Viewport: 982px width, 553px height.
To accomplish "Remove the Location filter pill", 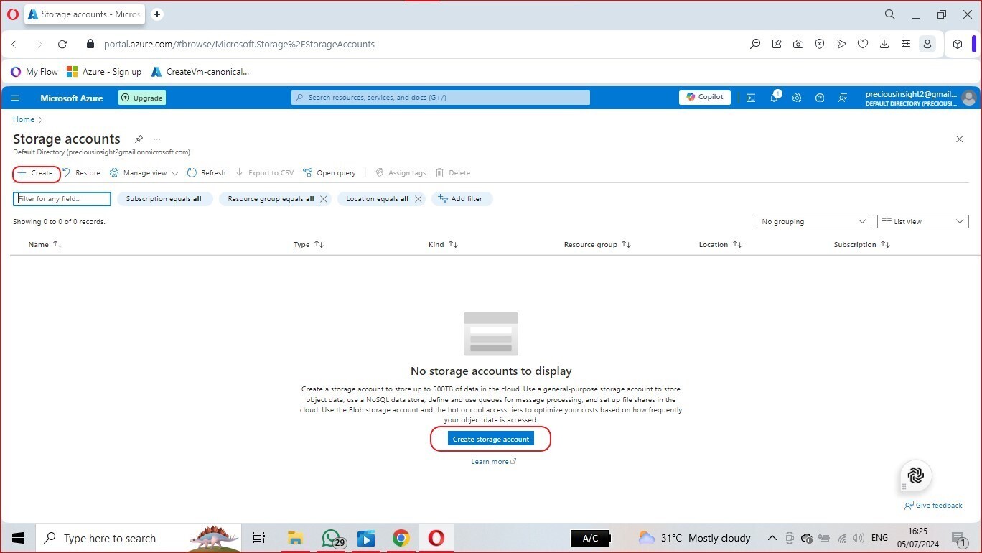I will coord(418,199).
